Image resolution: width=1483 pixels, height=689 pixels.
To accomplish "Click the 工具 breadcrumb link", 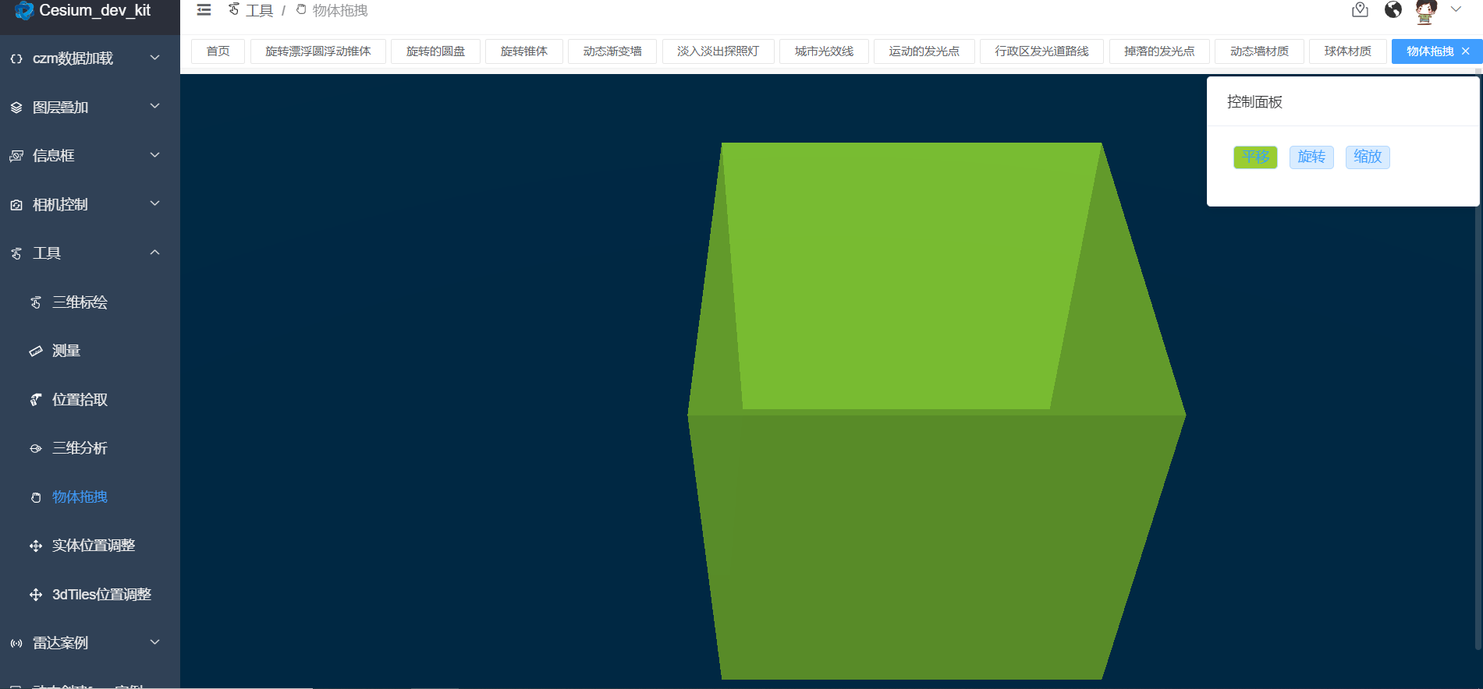I will [260, 11].
